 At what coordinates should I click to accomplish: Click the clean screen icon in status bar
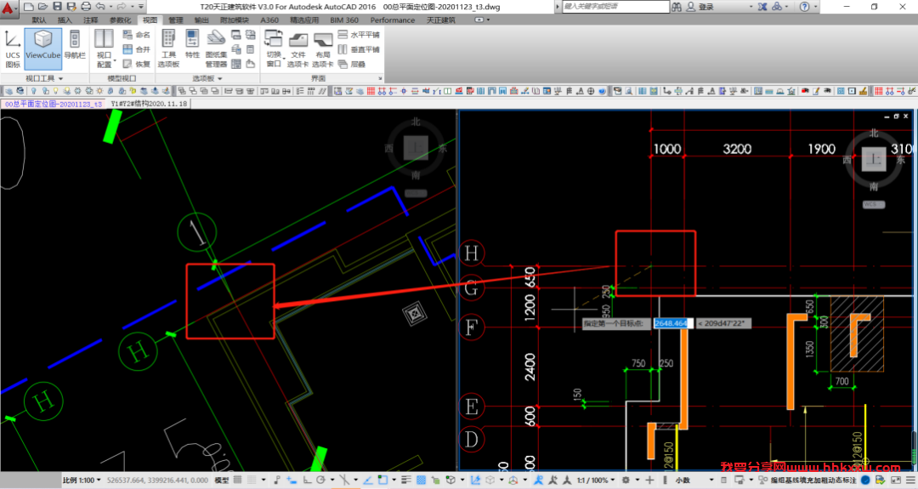896,480
